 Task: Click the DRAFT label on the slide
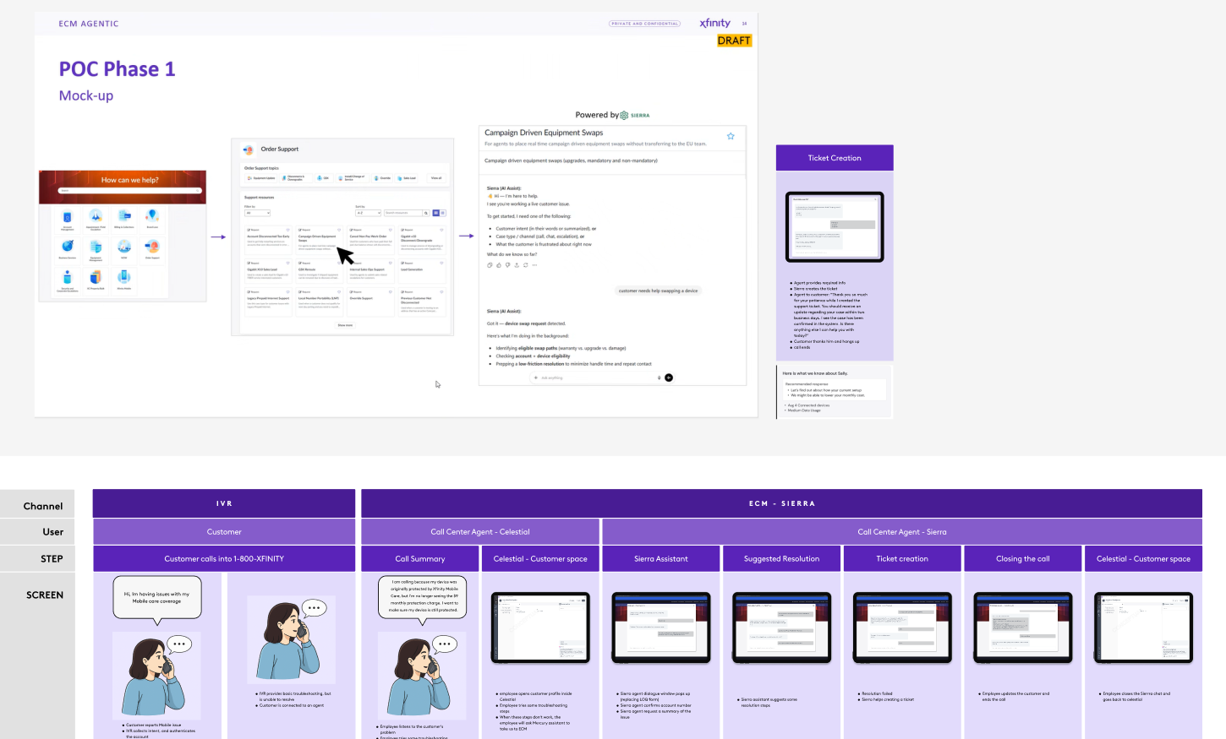734,41
